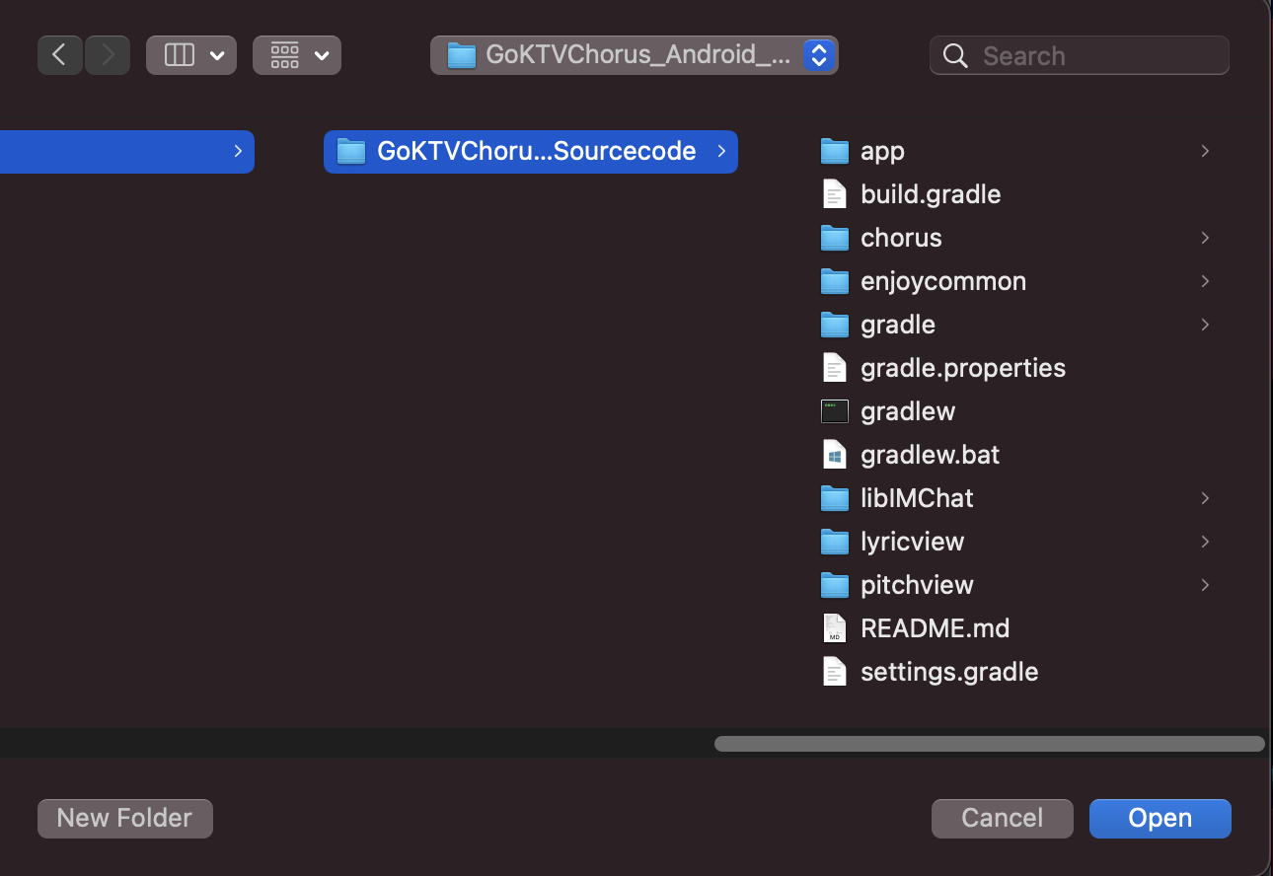
Task: Click the gradlew executable icon
Action: [x=835, y=411]
